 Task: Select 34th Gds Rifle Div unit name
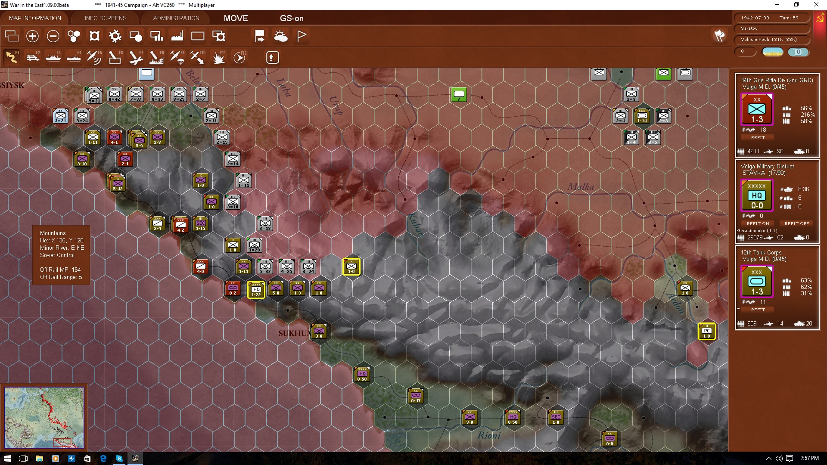(777, 80)
